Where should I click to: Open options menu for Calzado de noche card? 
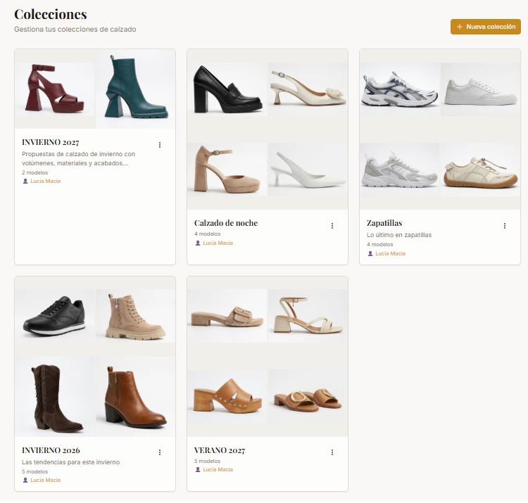(332, 226)
